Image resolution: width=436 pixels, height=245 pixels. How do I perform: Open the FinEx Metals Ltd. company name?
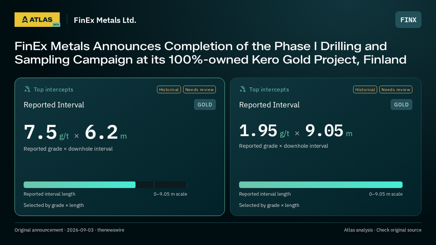click(x=105, y=20)
